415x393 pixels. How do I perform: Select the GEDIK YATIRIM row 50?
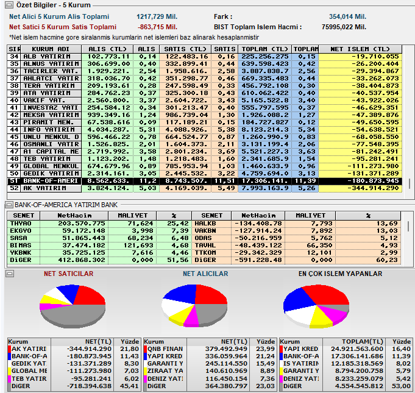click(x=205, y=174)
